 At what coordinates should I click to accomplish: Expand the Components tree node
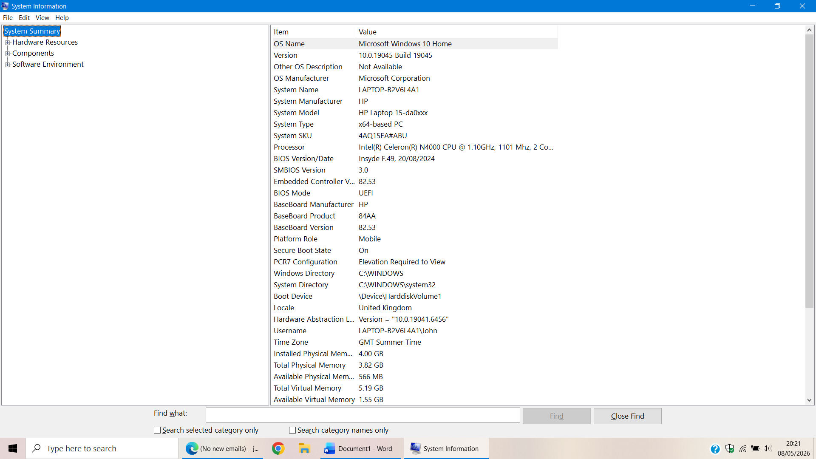7,54
